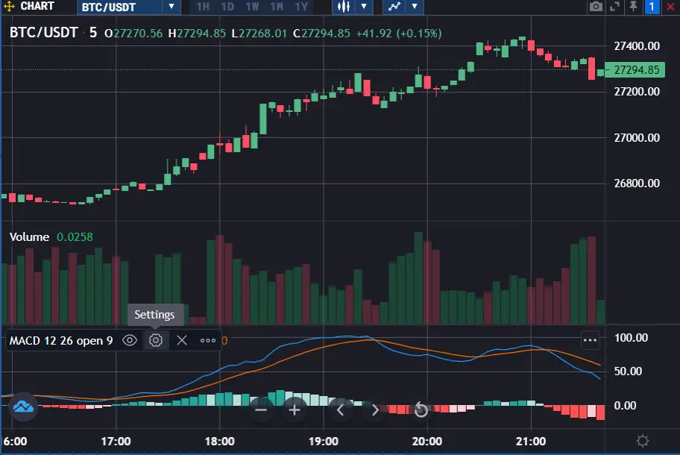Select the 1W timeframe
This screenshot has height=455, width=680.
coord(252,7)
